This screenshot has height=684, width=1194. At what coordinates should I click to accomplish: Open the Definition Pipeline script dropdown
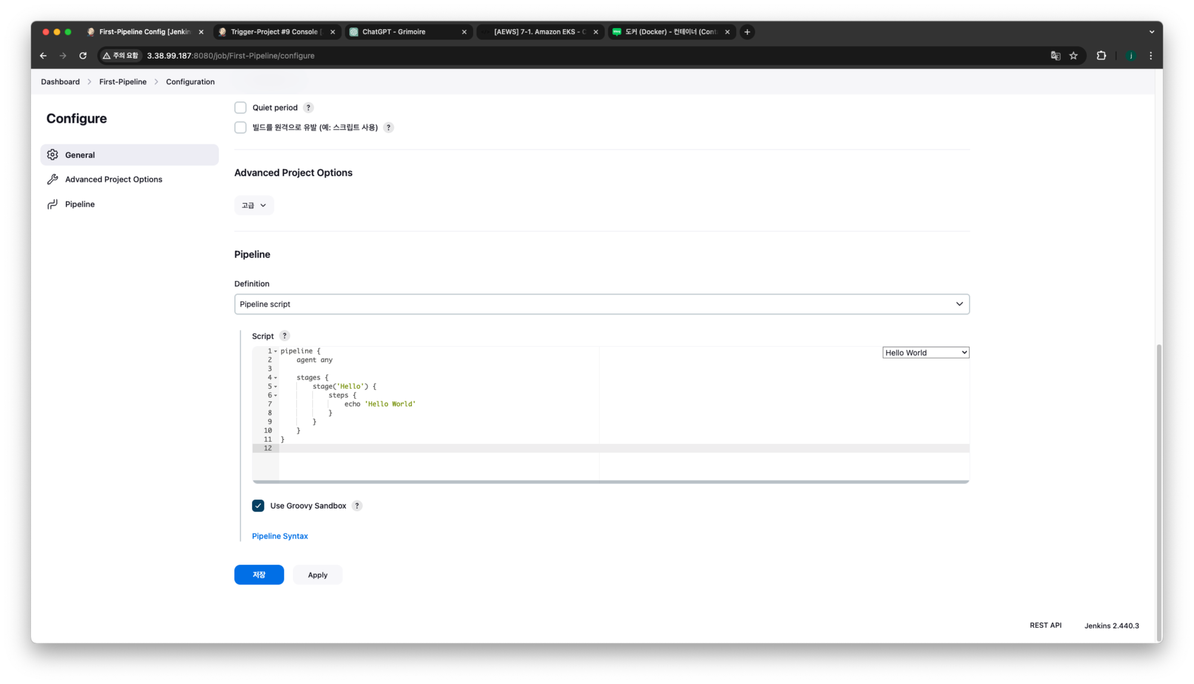tap(601, 304)
